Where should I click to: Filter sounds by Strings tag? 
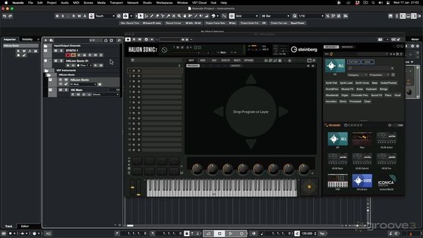tap(383, 89)
